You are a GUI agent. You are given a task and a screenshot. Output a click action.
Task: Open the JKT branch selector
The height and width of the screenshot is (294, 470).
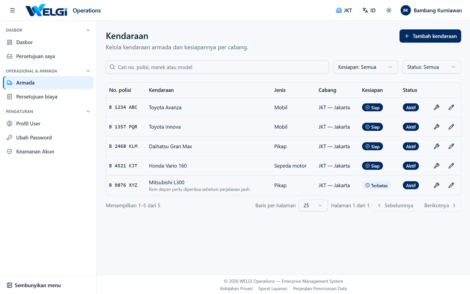point(344,10)
